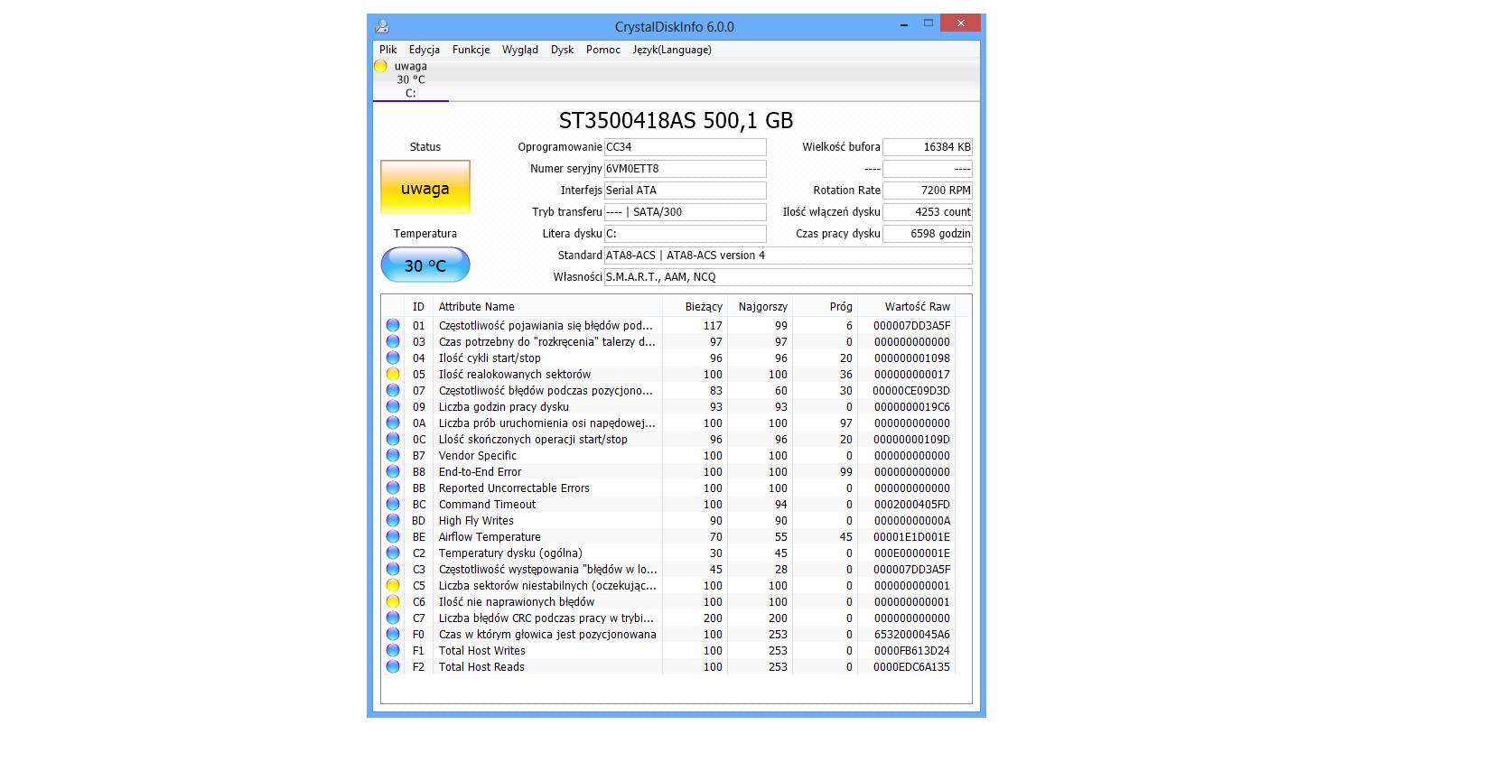
Task: Click the Interfejs field Serial ATA
Action: [685, 190]
